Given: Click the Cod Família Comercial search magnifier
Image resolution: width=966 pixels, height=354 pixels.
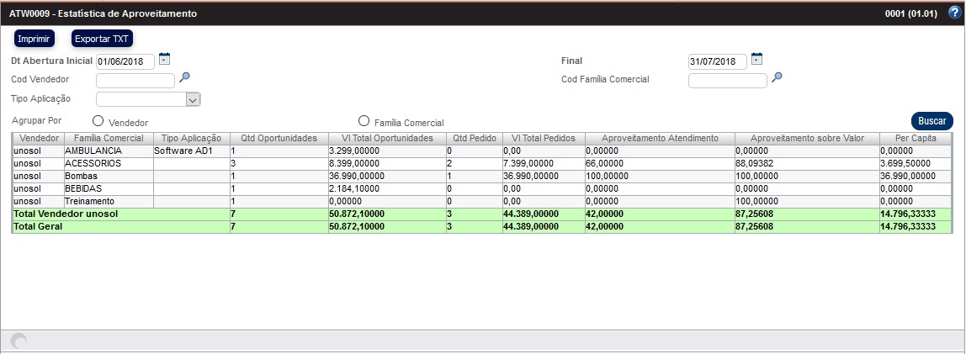Looking at the screenshot, I should 778,77.
